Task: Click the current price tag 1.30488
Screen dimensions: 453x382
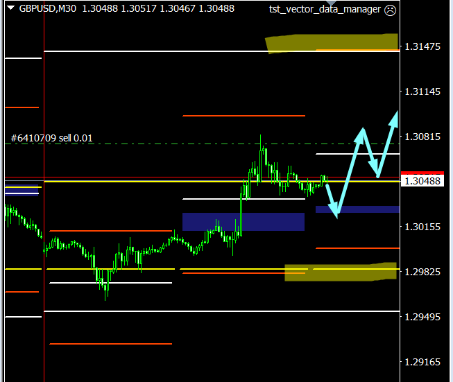Action: 422,181
